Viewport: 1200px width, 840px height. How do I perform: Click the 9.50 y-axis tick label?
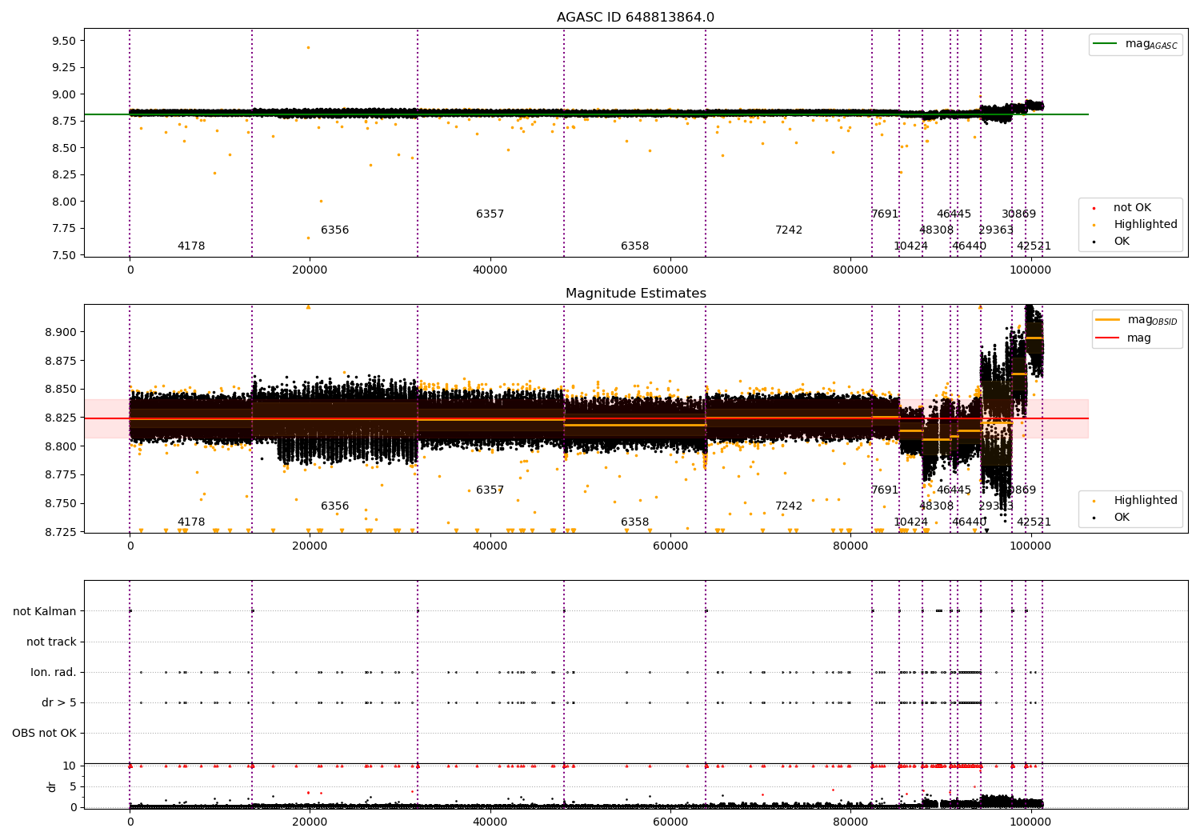point(62,41)
